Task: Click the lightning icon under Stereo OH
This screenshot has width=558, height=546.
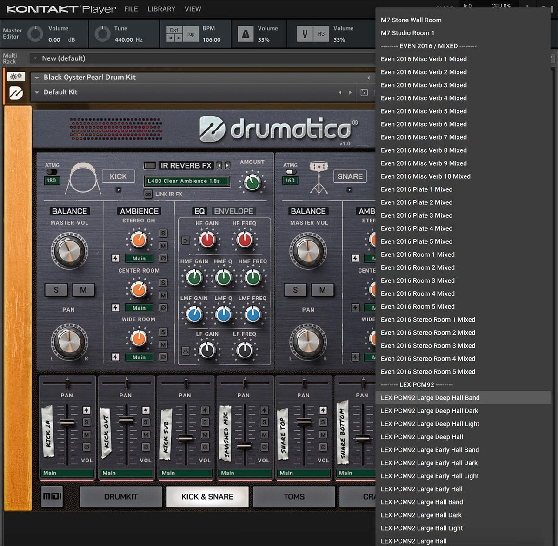Action: [x=115, y=258]
